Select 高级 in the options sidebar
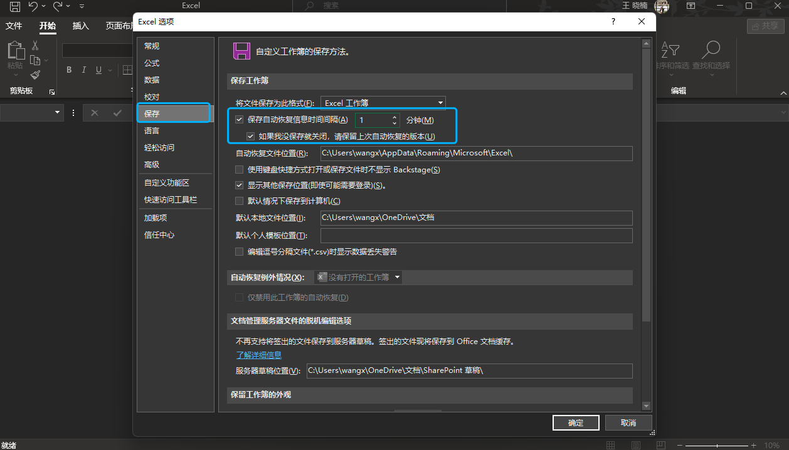The image size is (789, 450). click(152, 165)
